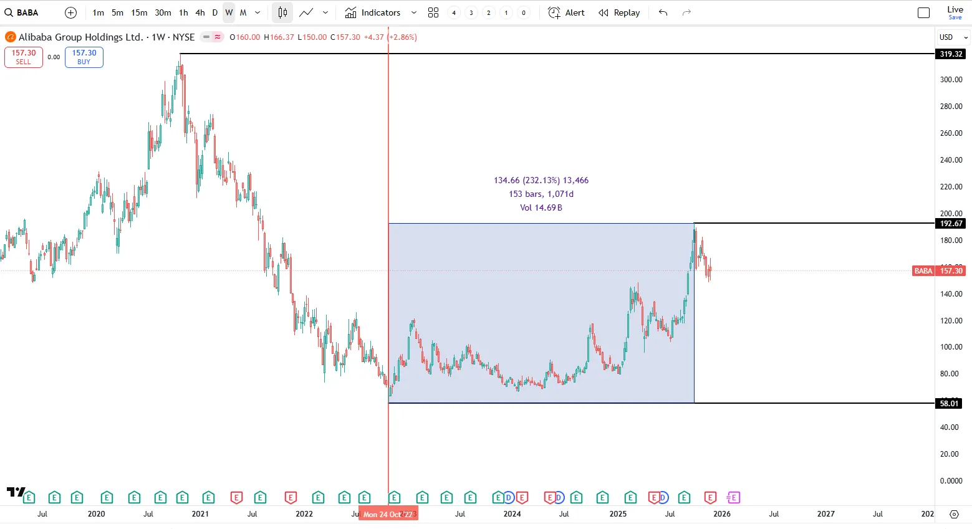This screenshot has height=529, width=972.
Task: Select the candlestick chart style icon
Action: coord(282,12)
